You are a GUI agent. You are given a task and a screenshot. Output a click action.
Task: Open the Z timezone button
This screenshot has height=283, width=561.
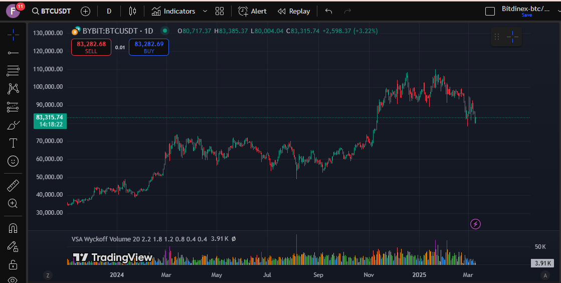pyautogui.click(x=48, y=275)
